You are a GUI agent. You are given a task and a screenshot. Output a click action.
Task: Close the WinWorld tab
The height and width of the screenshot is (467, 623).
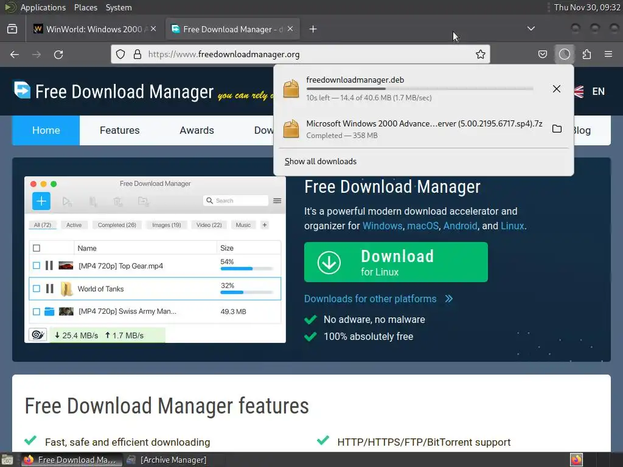pyautogui.click(x=153, y=29)
